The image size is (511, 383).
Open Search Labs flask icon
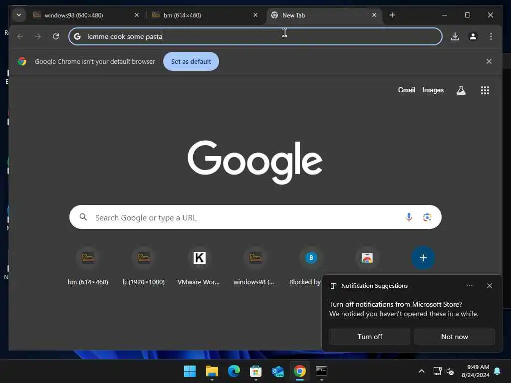tap(461, 90)
